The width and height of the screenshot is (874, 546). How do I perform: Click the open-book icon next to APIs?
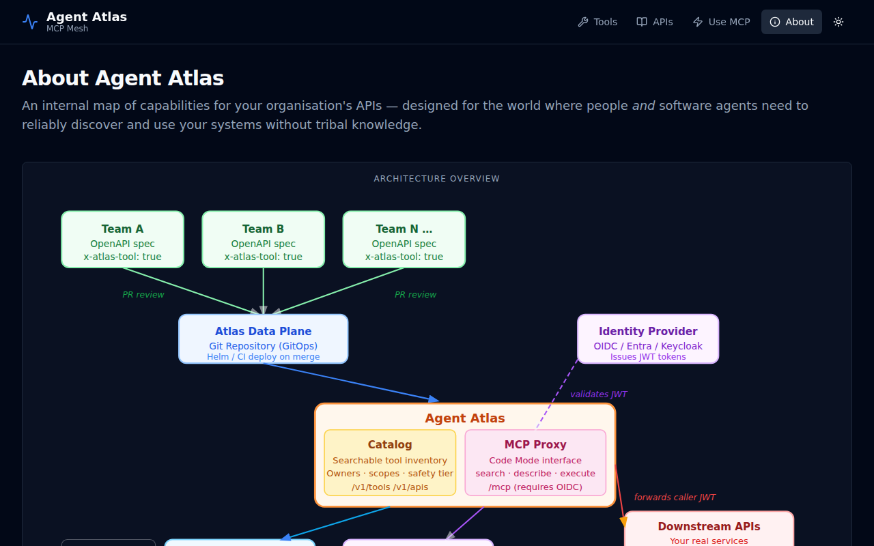(x=641, y=21)
